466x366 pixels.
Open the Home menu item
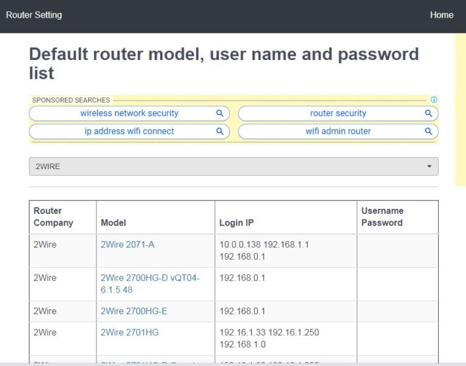click(x=442, y=15)
